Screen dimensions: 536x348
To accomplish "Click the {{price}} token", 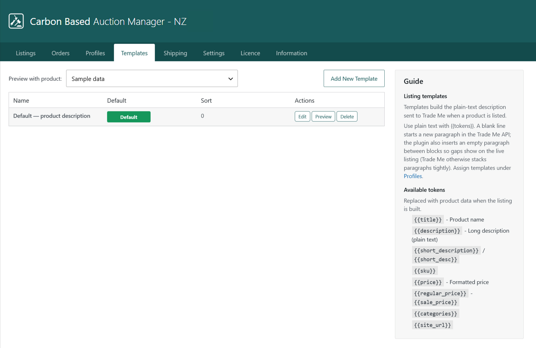I will pos(428,282).
